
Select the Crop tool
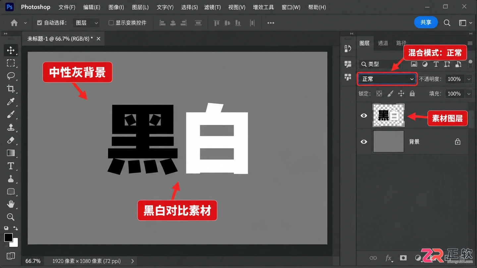click(11, 89)
